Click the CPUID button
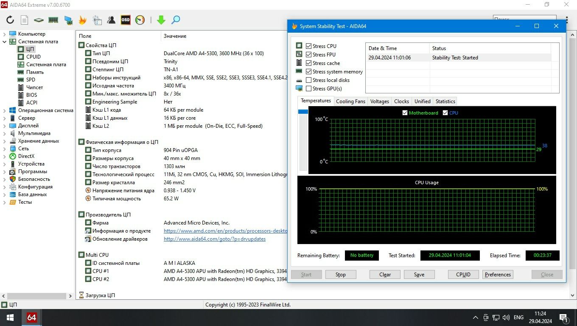This screenshot has height=326, width=577. coord(463,275)
